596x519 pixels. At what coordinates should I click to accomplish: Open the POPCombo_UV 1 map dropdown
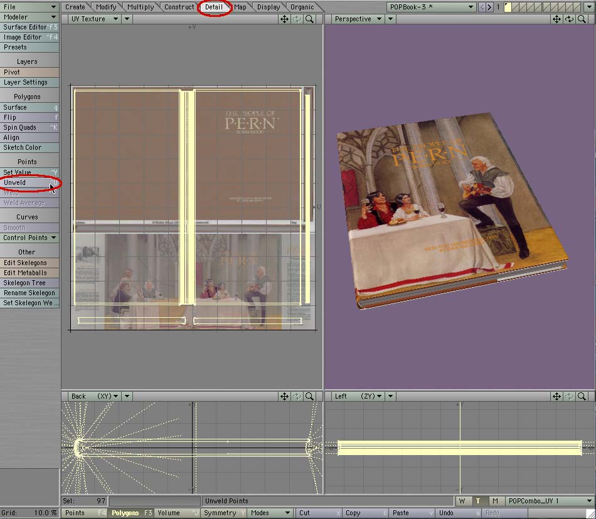(550, 501)
